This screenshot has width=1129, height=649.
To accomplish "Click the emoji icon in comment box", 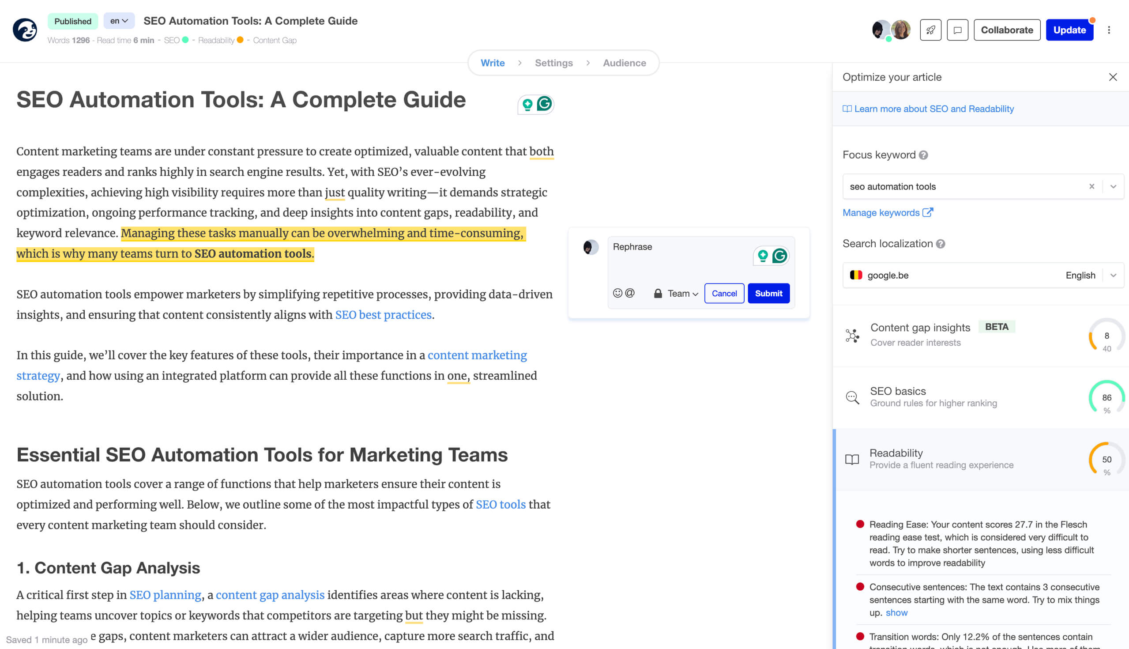I will pyautogui.click(x=617, y=293).
